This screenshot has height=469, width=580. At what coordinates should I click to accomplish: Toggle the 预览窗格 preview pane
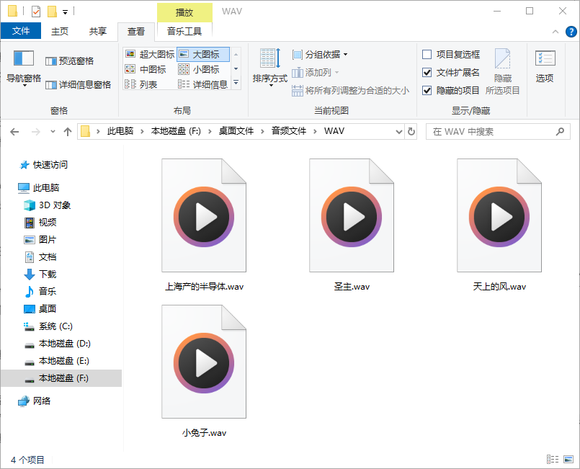click(x=70, y=61)
